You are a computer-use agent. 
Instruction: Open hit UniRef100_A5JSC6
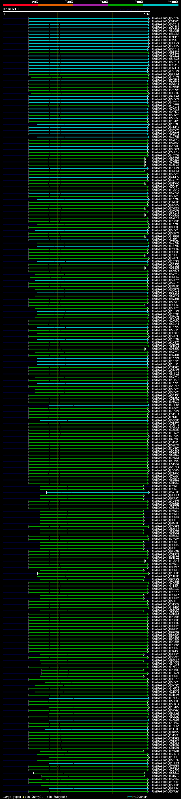pyautogui.click(x=166, y=27)
